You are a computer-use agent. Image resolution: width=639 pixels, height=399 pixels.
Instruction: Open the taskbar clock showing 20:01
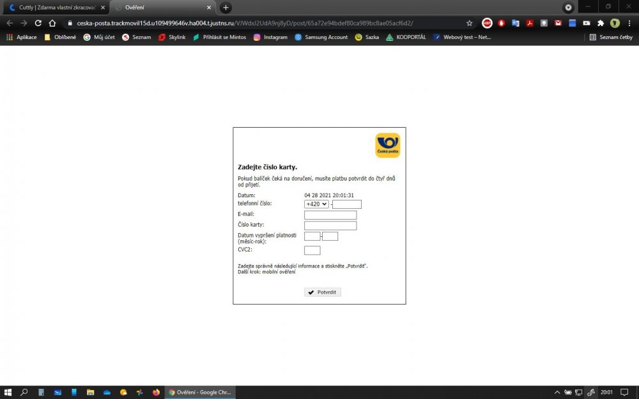(x=606, y=393)
